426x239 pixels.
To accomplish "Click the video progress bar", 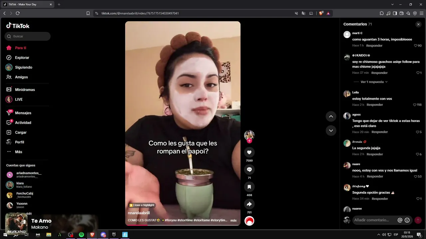I will tap(183, 225).
